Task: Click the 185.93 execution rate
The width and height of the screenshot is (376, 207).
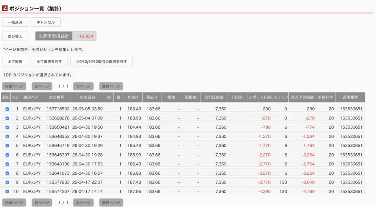Action: [x=134, y=155]
